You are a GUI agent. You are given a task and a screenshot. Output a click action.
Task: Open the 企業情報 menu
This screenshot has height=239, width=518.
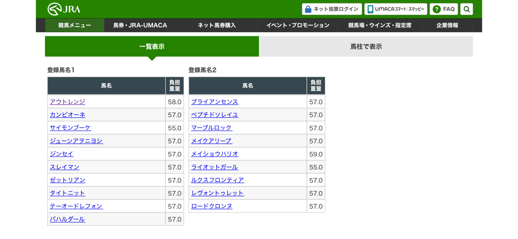(x=447, y=25)
